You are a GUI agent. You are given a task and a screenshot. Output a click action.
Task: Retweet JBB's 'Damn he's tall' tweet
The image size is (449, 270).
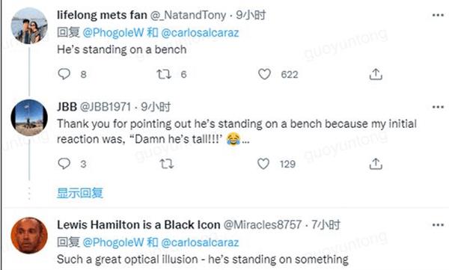point(166,164)
